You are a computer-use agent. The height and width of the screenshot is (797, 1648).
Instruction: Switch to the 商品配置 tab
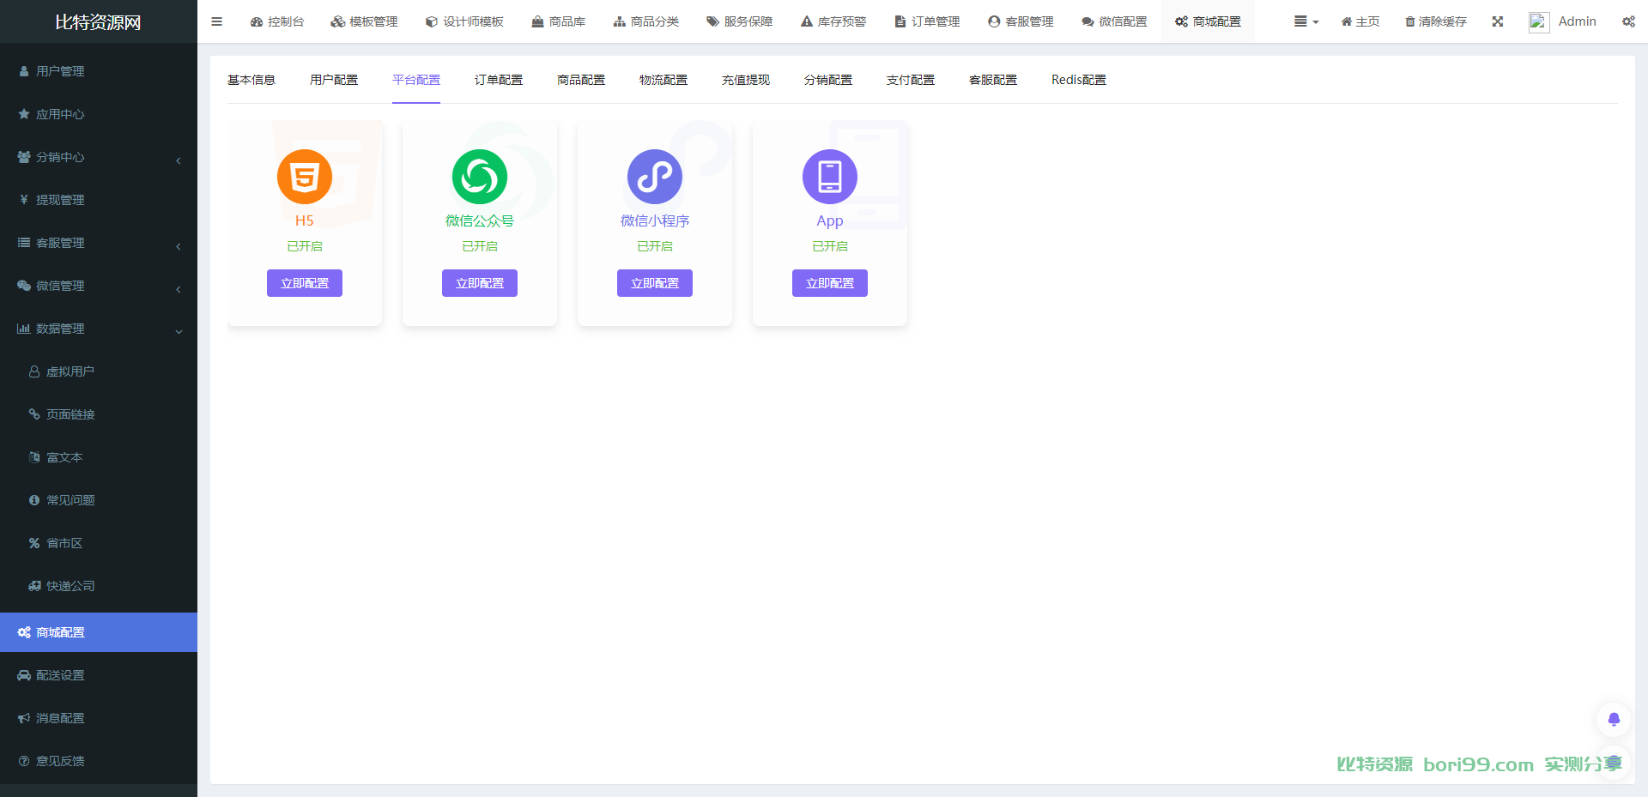[x=581, y=80]
